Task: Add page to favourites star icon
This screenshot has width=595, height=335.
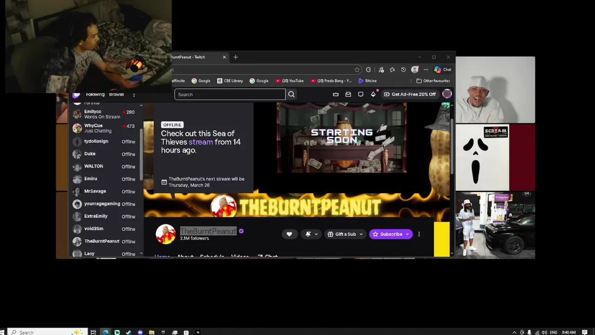Action: click(x=357, y=70)
